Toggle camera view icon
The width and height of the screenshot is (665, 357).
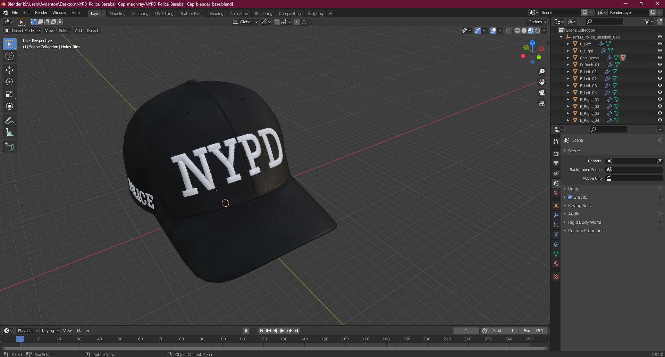pyautogui.click(x=541, y=93)
